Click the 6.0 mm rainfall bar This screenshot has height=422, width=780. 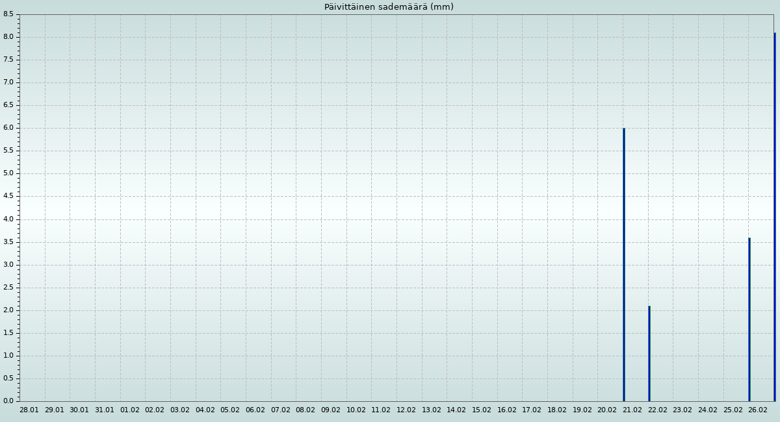tap(624, 265)
